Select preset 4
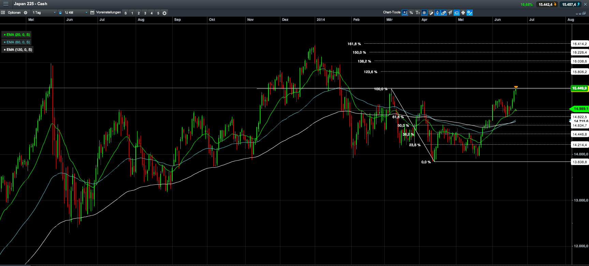The image size is (589, 266). pyautogui.click(x=151, y=13)
